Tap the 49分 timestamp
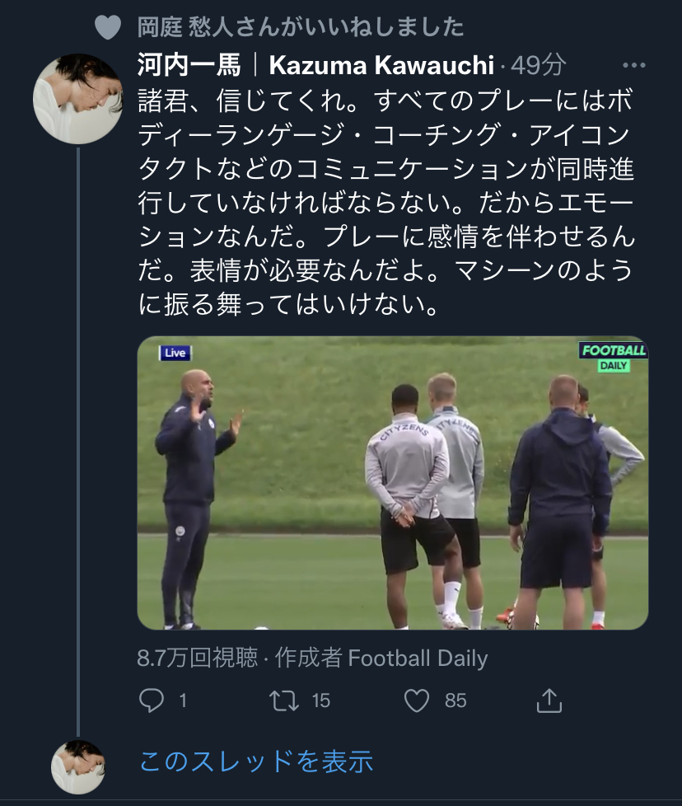Image resolution: width=682 pixels, height=806 pixels. tap(540, 65)
